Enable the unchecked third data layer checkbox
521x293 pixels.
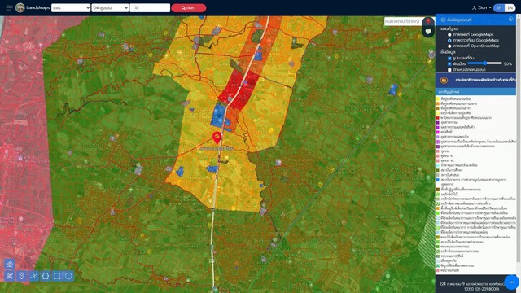(449, 70)
